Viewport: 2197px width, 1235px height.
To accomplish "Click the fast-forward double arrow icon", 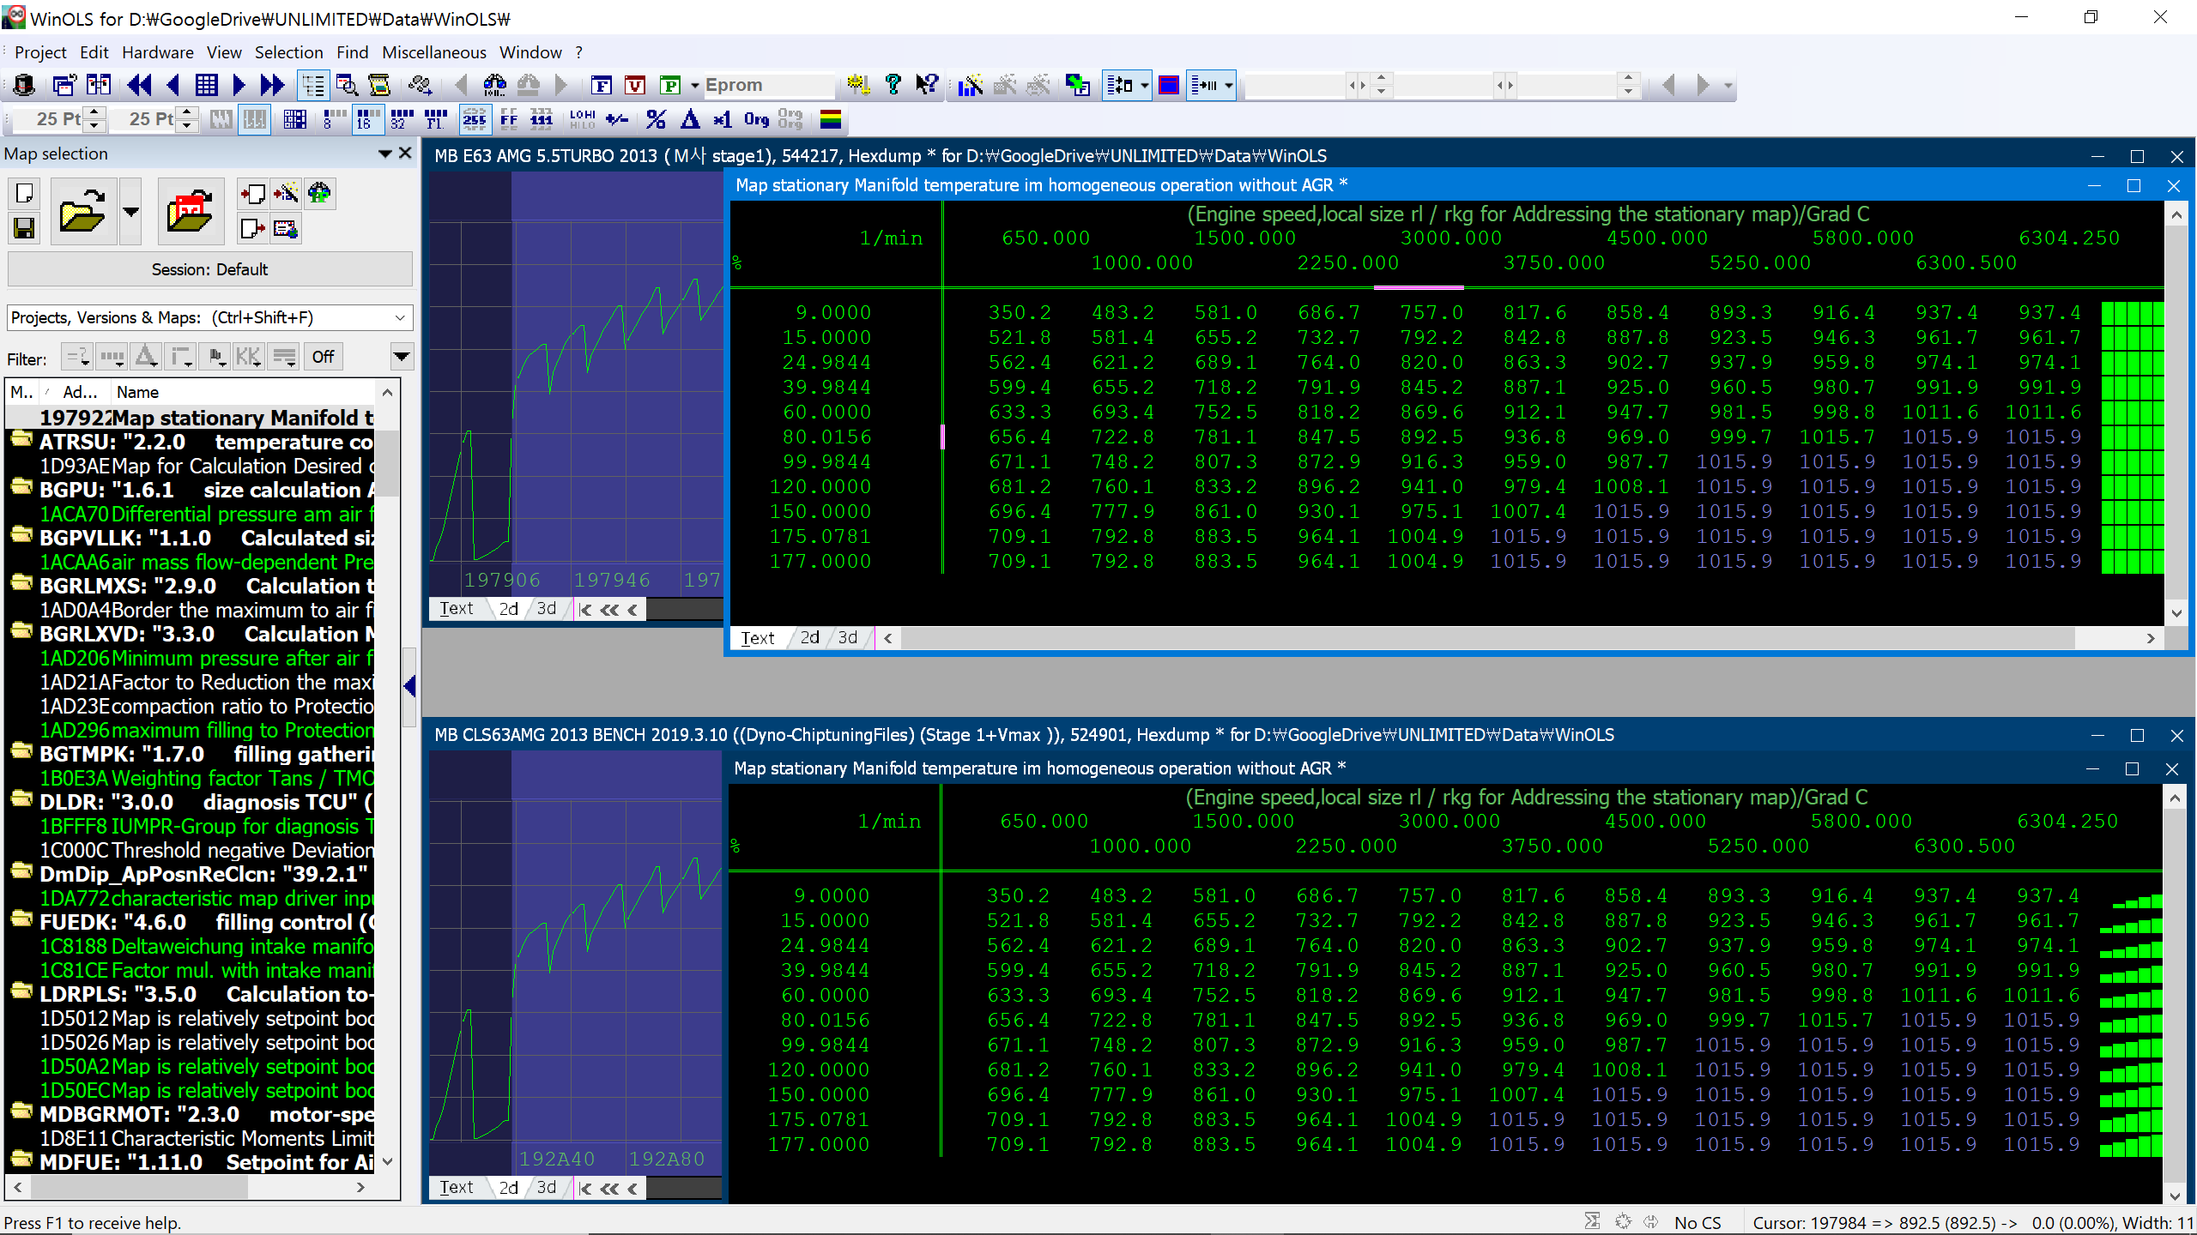I will click(272, 85).
